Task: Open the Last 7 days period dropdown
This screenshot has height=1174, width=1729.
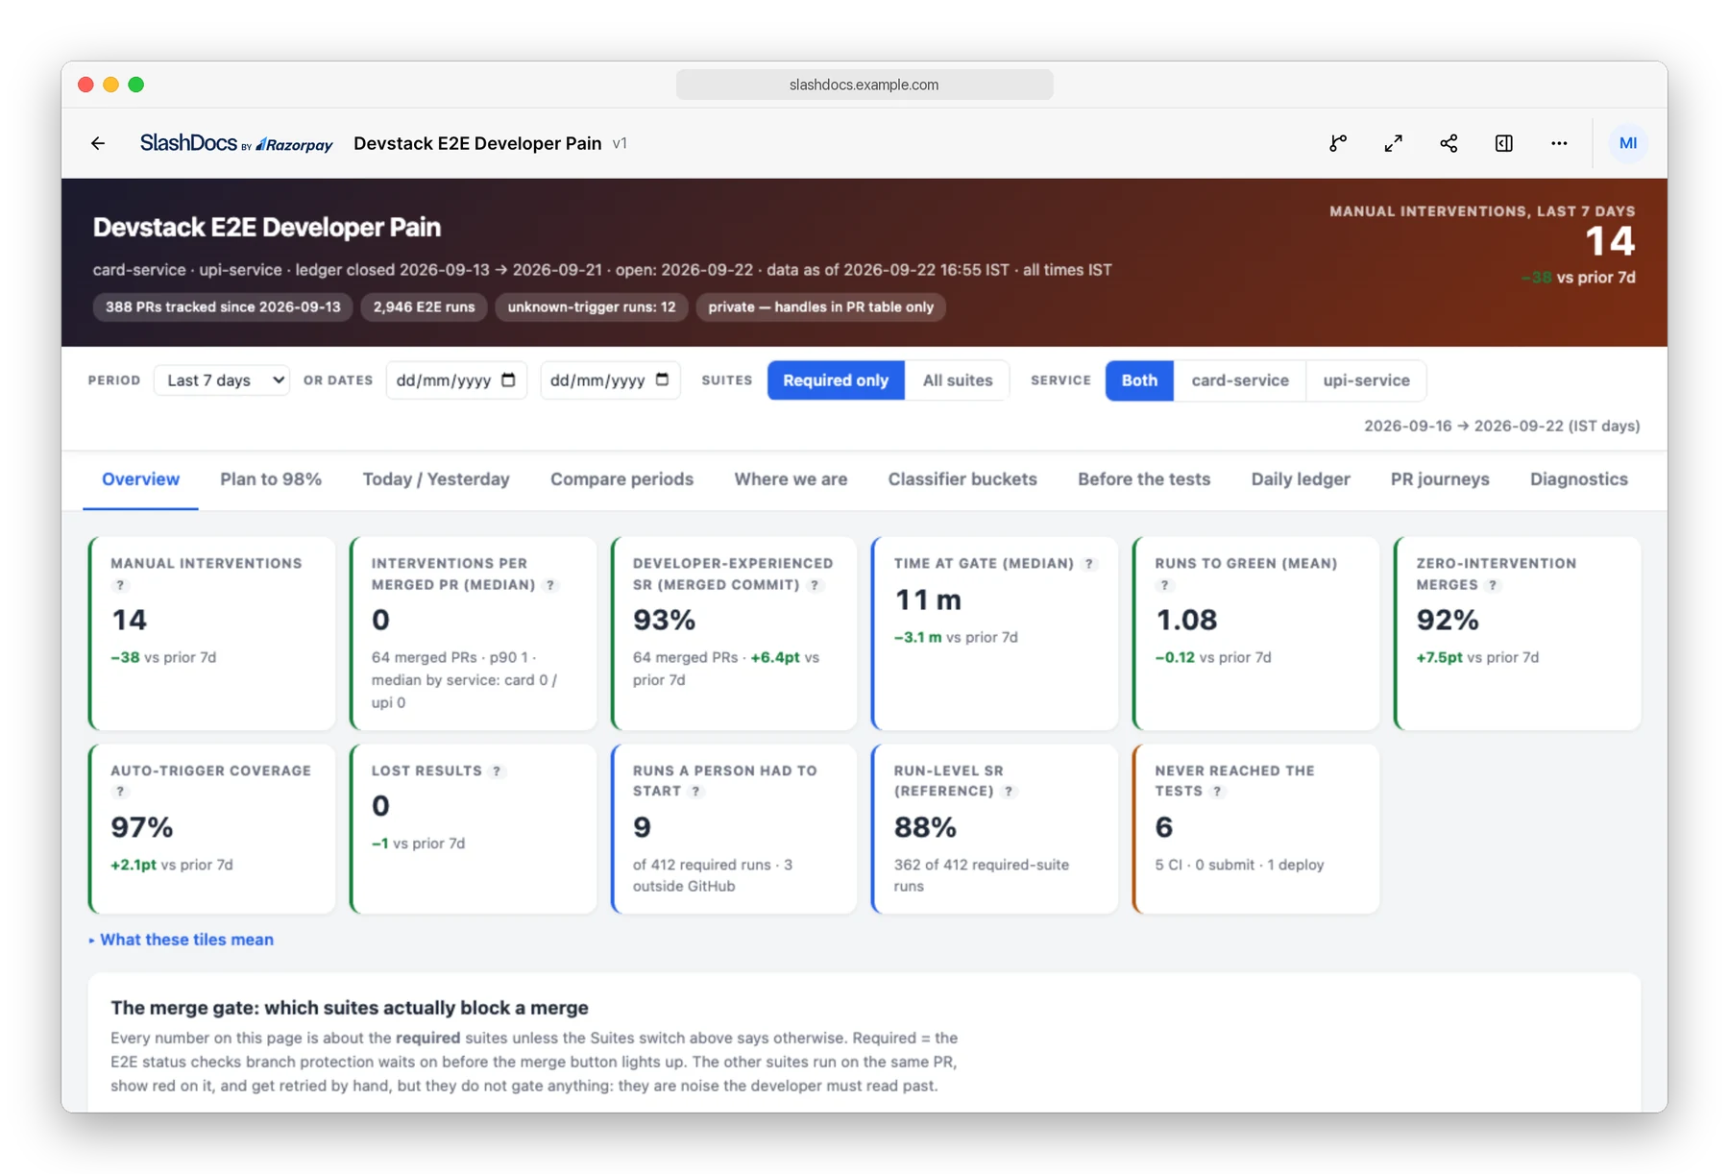Action: (x=222, y=380)
